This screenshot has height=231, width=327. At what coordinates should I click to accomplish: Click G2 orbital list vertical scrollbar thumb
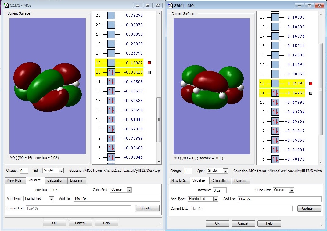[x=159, y=120]
